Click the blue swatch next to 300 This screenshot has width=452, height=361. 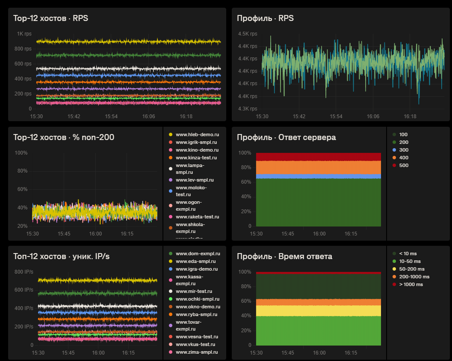[x=394, y=150]
